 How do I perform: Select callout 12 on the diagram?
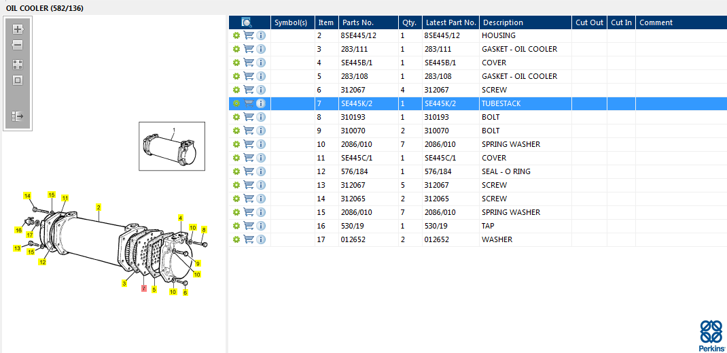[x=42, y=262]
